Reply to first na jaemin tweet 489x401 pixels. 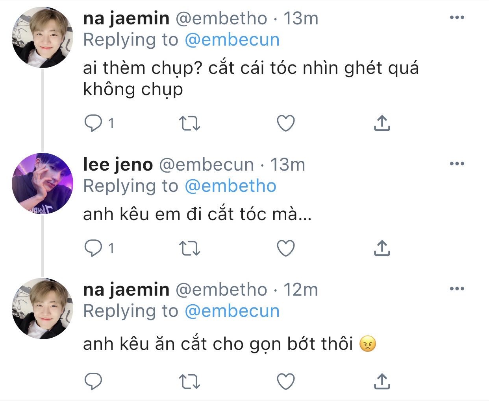point(93,123)
